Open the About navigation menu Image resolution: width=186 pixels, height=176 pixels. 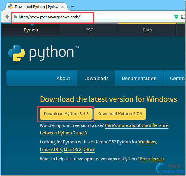63,78
